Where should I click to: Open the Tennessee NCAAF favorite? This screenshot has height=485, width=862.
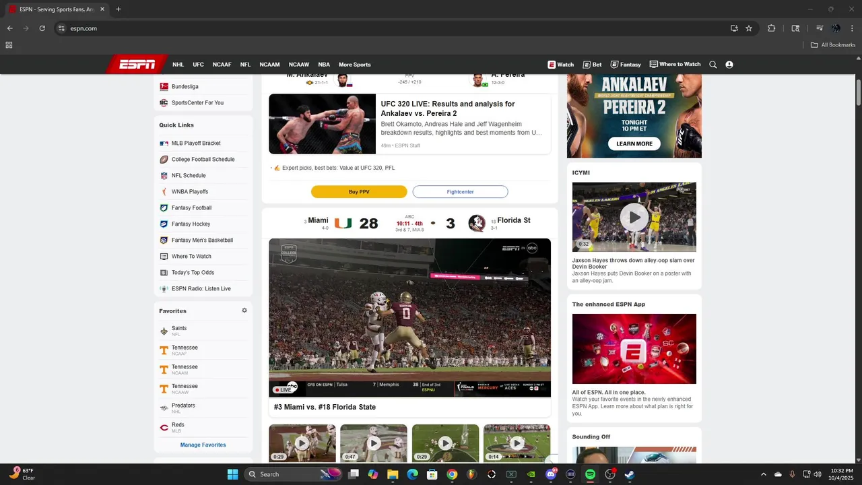(x=185, y=350)
